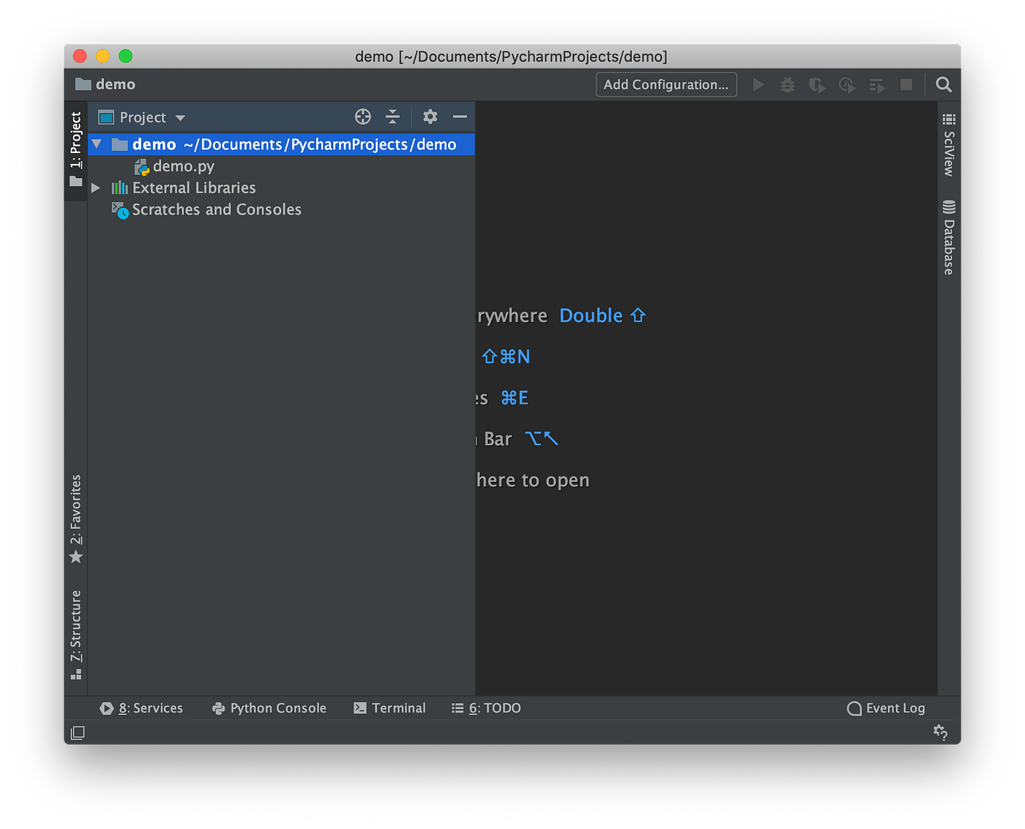Open the profiler clock icon
Screen dimensions: 1025x829
(x=846, y=84)
